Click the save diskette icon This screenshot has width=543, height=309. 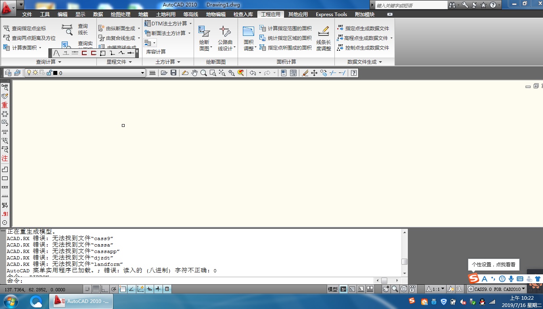point(173,73)
